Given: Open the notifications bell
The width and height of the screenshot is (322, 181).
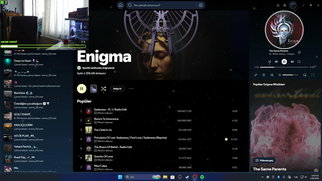Looking at the screenshot, I should pos(278,5).
